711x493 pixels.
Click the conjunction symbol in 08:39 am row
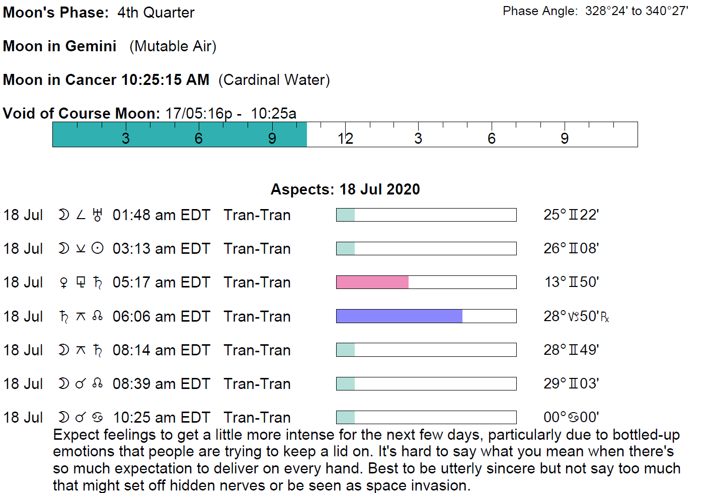pyautogui.click(x=81, y=384)
